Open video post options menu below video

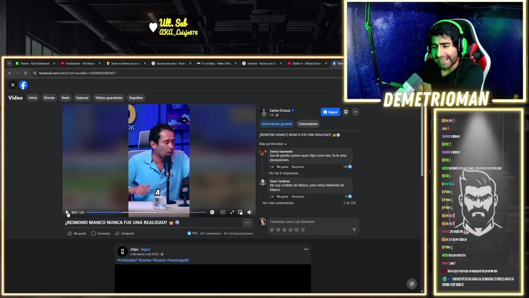click(248, 223)
